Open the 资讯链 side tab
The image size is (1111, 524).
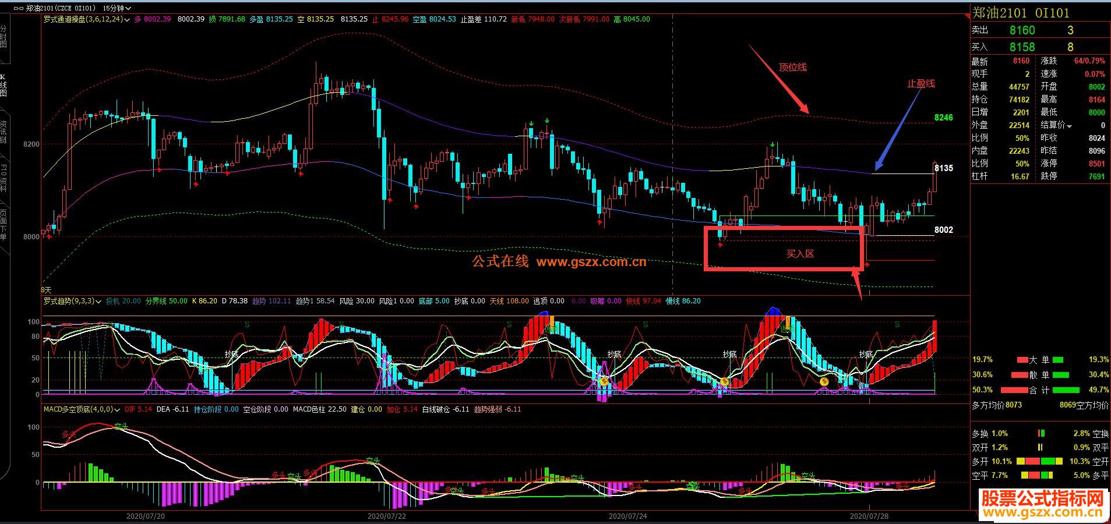(x=3, y=132)
